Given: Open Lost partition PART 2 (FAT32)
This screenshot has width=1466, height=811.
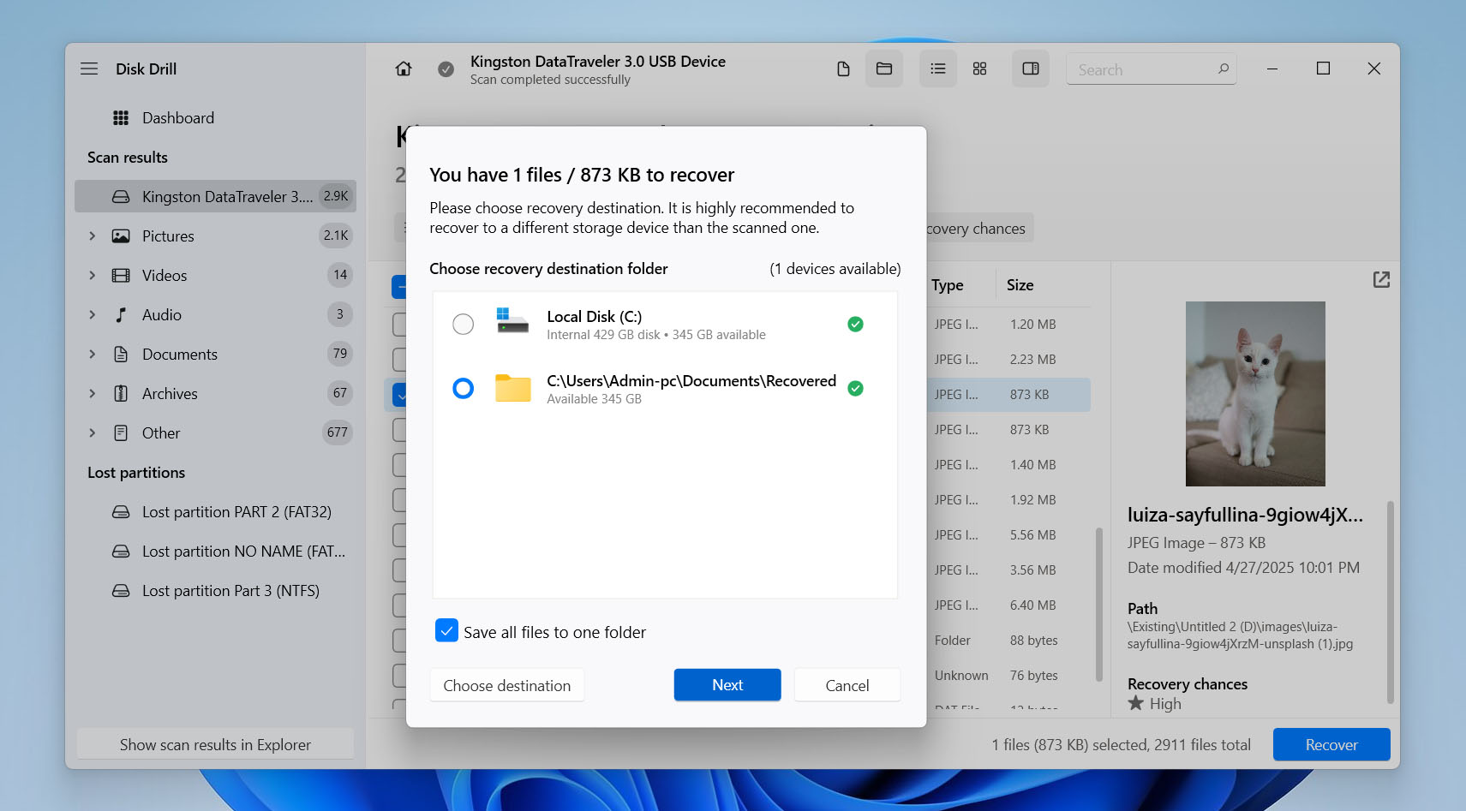Looking at the screenshot, I should 215,512.
